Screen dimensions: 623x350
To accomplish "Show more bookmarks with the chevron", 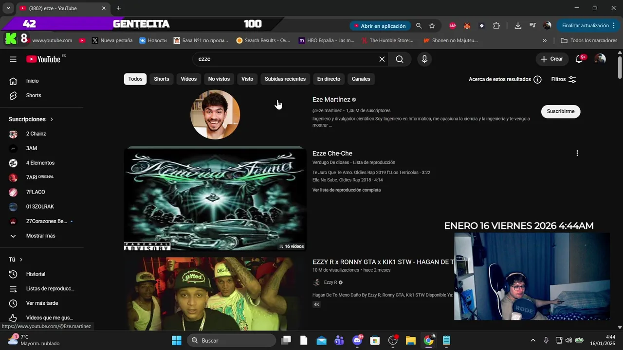I will coord(545,40).
